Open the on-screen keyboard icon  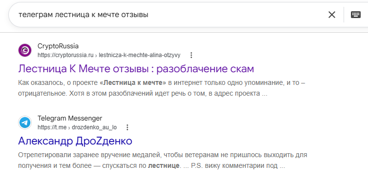click(x=356, y=15)
